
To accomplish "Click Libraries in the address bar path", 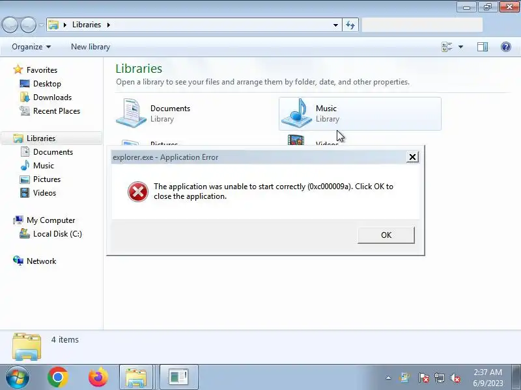I will tap(87, 25).
